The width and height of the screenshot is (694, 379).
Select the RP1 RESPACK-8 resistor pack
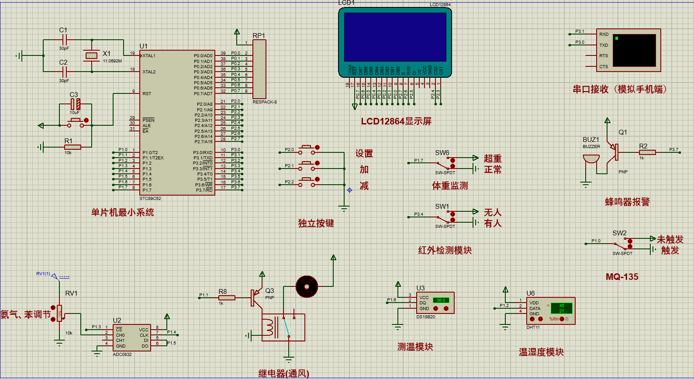coord(259,69)
